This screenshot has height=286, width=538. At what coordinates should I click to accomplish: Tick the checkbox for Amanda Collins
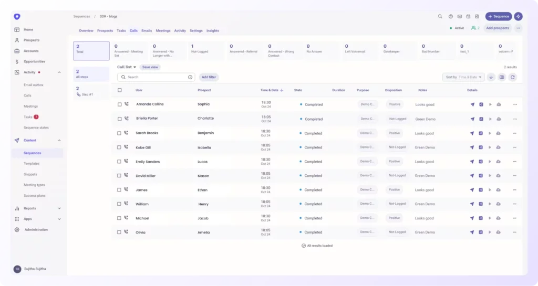tap(120, 104)
